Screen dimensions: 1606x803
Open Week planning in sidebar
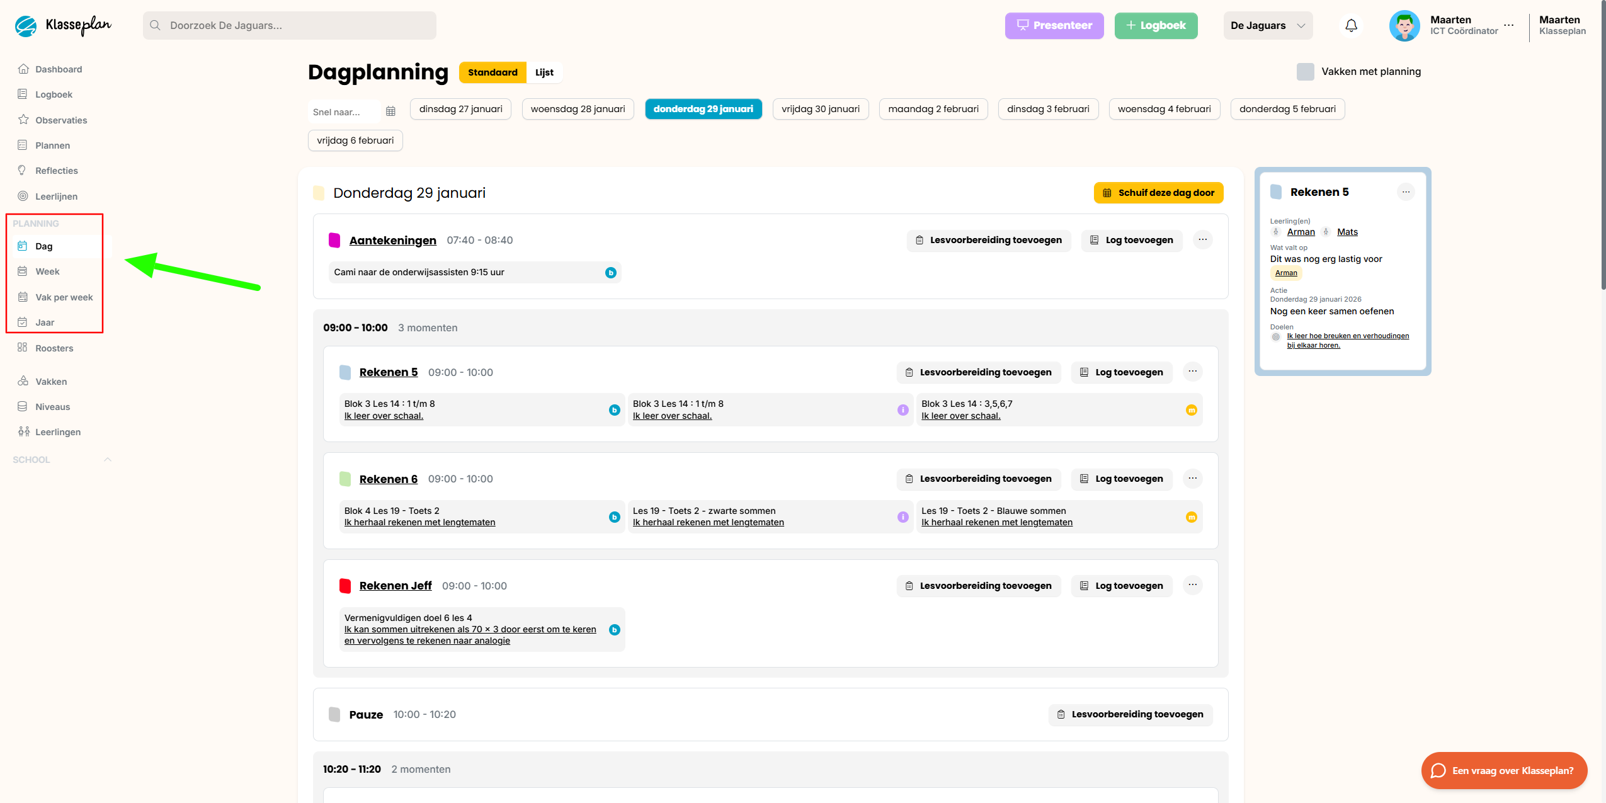tap(47, 271)
